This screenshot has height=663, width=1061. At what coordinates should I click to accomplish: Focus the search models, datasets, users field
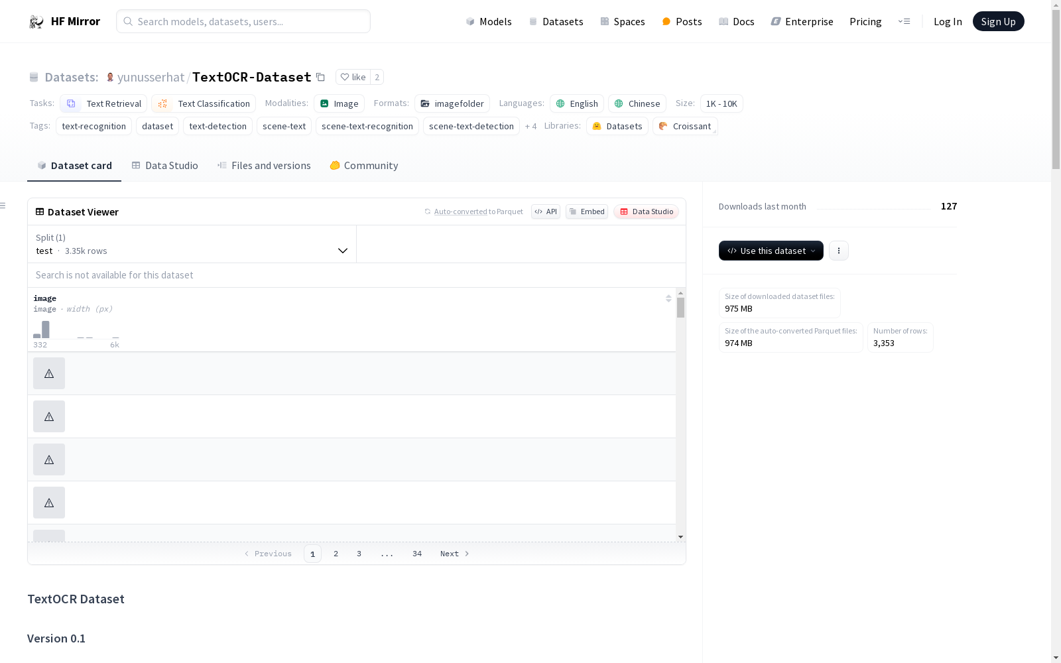[243, 21]
